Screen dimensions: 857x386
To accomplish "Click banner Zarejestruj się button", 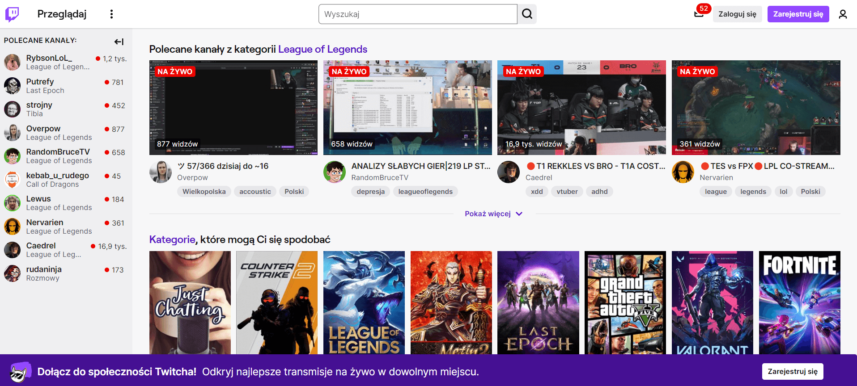I will [793, 371].
